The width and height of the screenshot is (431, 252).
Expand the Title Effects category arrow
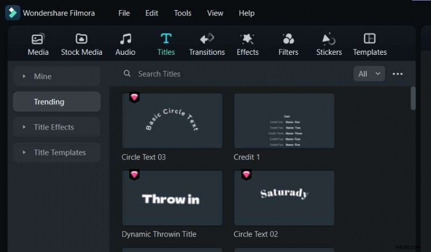click(24, 127)
